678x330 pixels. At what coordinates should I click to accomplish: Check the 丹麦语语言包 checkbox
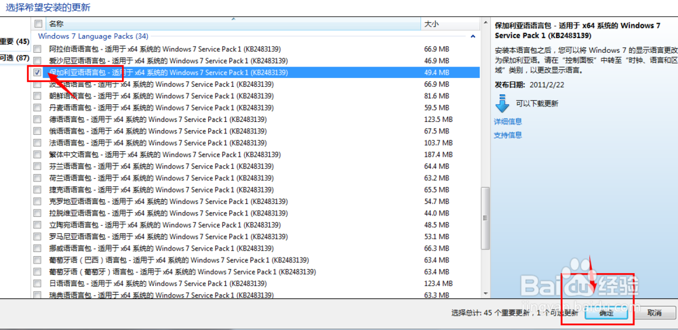coord(38,108)
